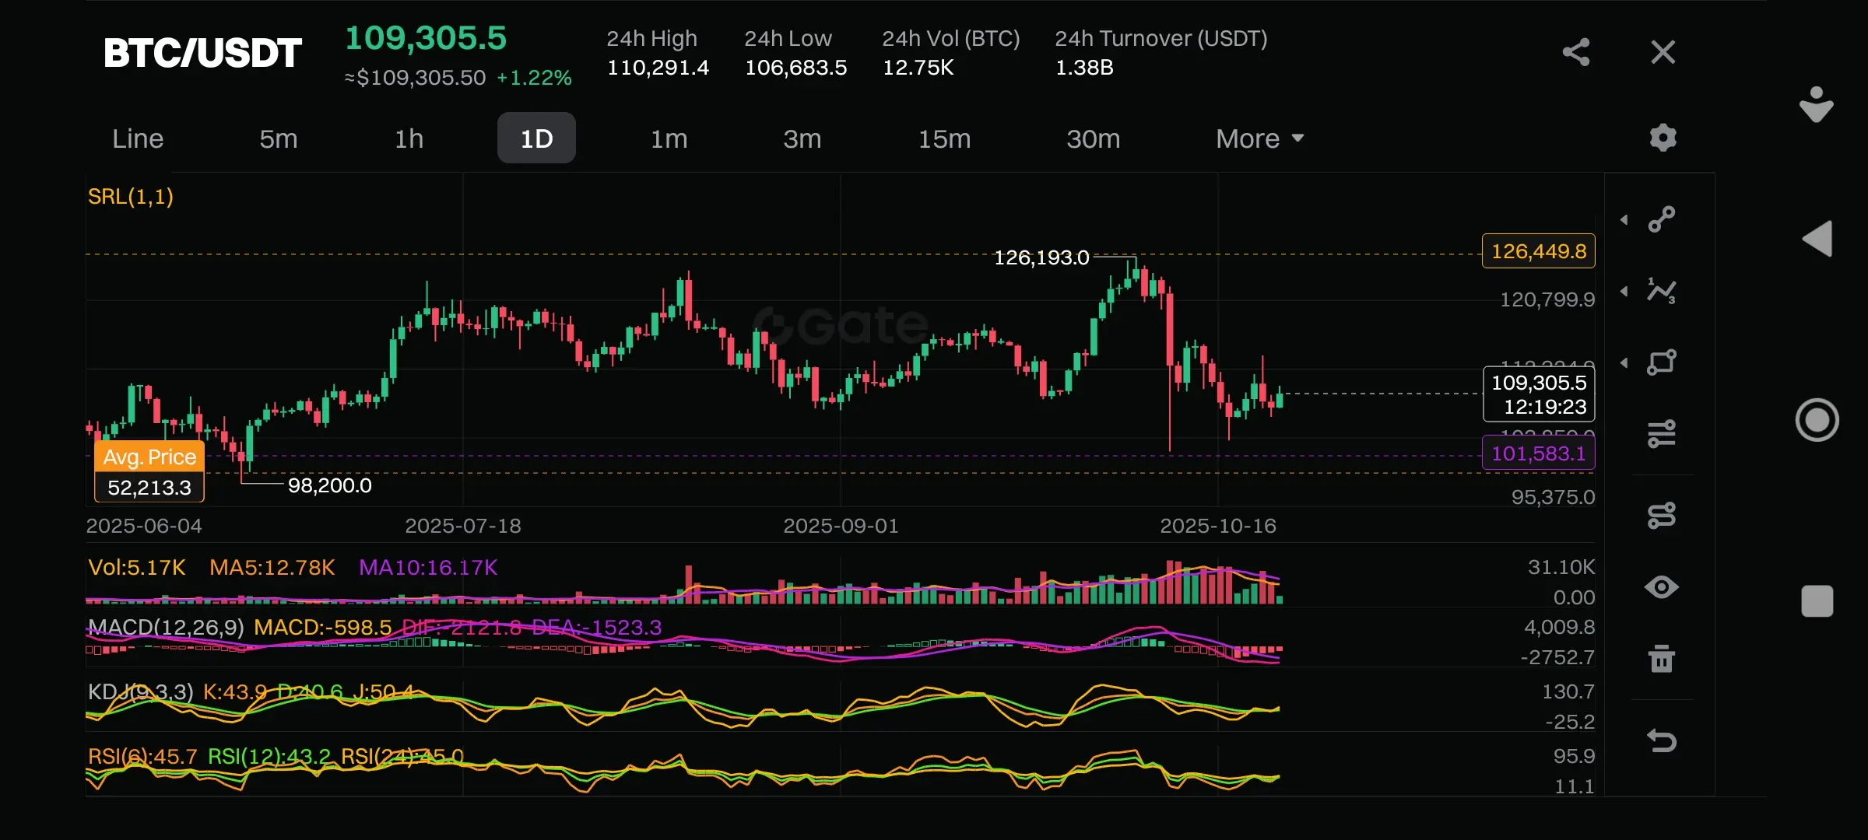Delete drawings with trash icon
Image resolution: width=1868 pixels, height=840 pixels.
point(1662,659)
